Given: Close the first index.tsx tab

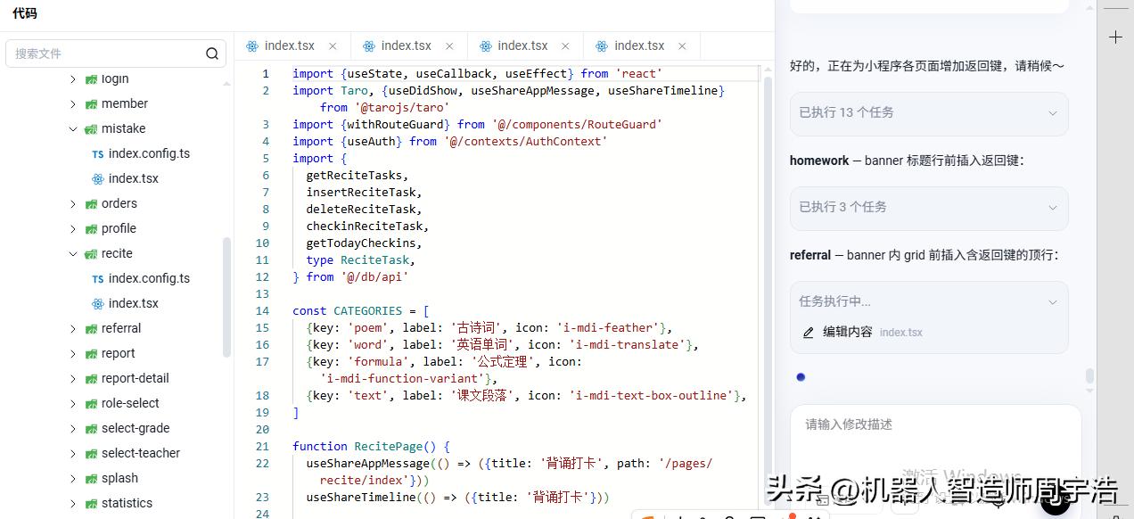Looking at the screenshot, I should [x=333, y=45].
